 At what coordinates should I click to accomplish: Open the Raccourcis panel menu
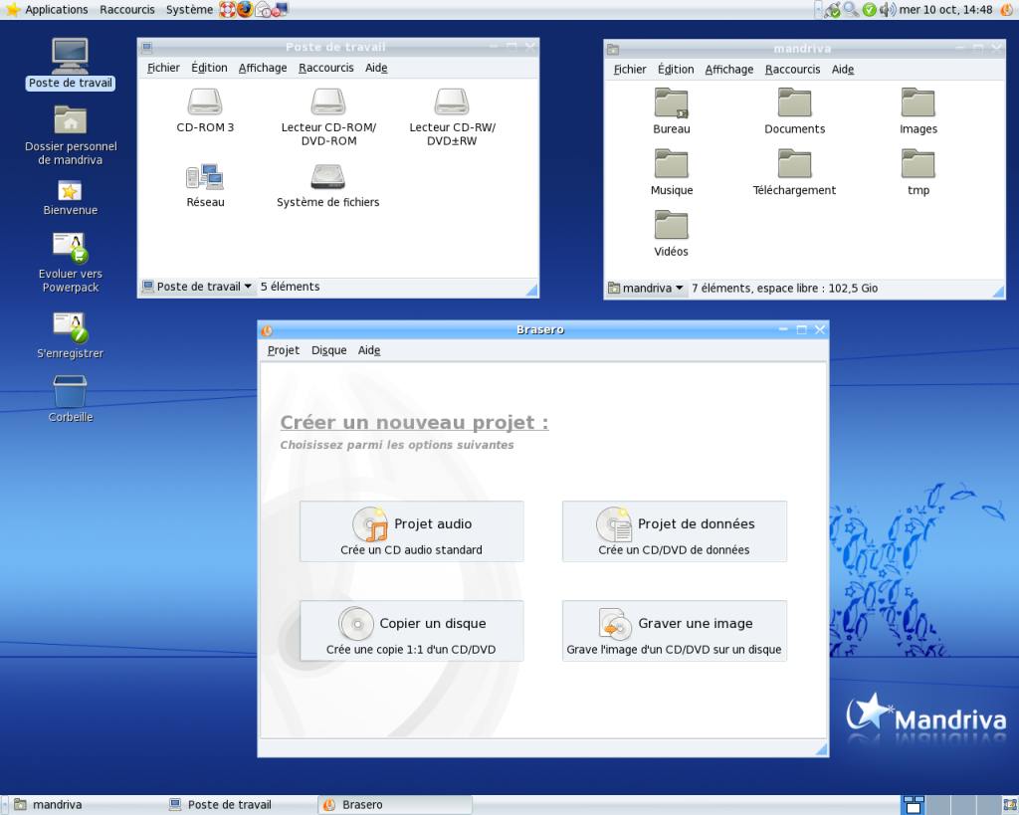click(126, 10)
